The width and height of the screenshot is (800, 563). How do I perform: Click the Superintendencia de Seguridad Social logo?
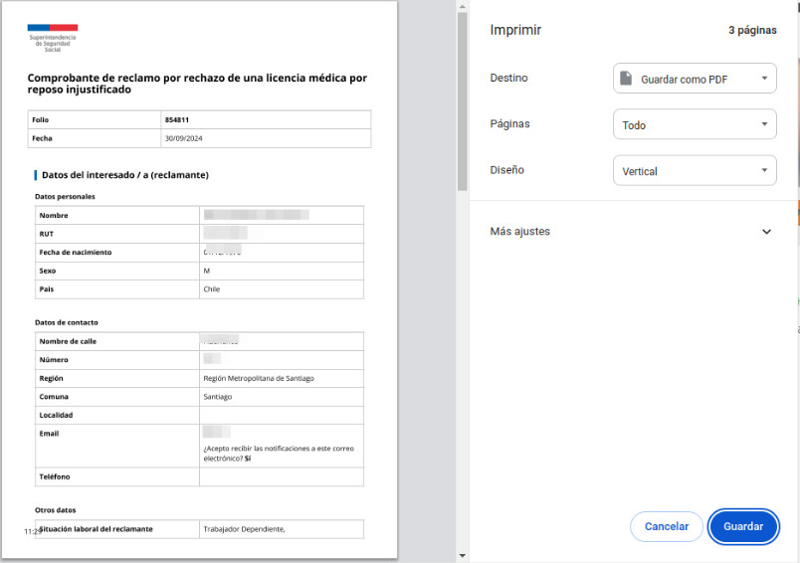point(53,38)
